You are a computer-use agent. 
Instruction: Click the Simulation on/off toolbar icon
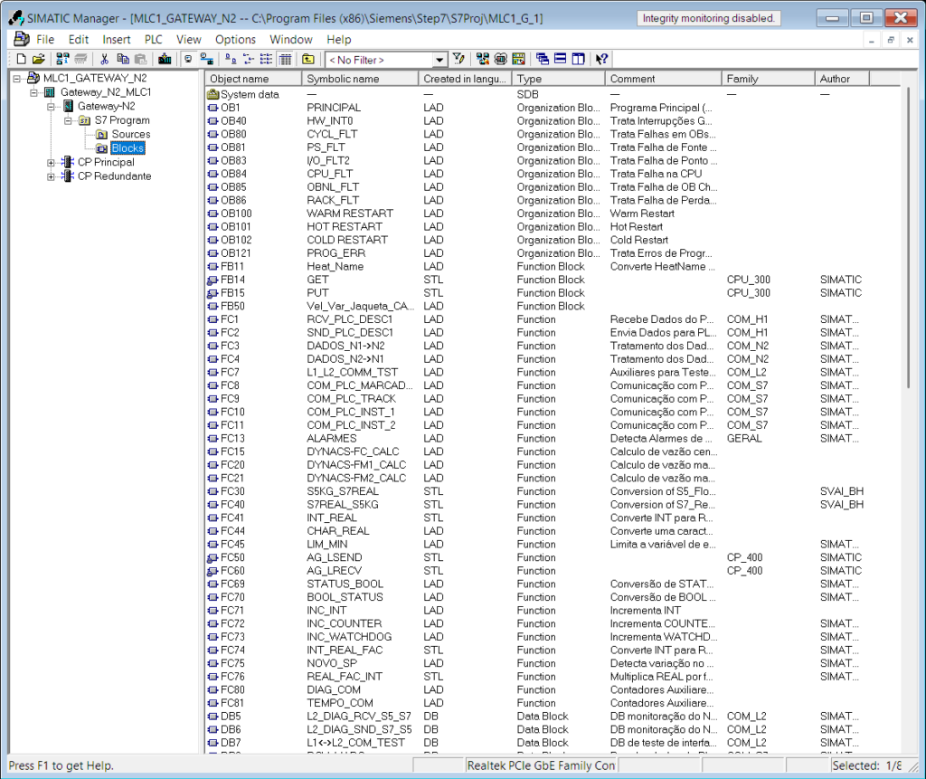pyautogui.click(x=501, y=59)
